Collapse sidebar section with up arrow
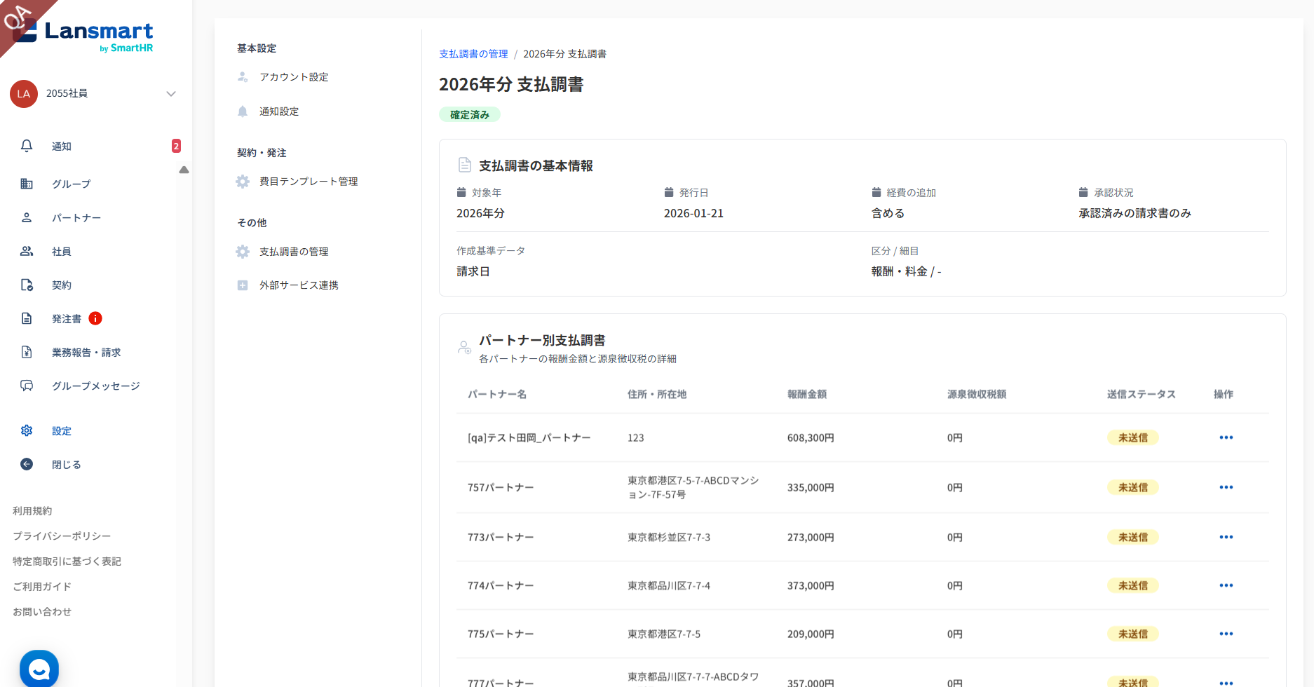The height and width of the screenshot is (687, 1314). coord(184,170)
